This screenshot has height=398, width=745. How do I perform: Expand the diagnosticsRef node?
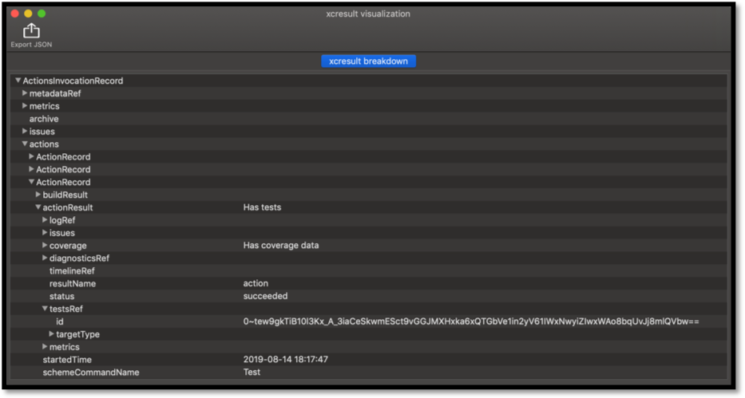click(45, 258)
